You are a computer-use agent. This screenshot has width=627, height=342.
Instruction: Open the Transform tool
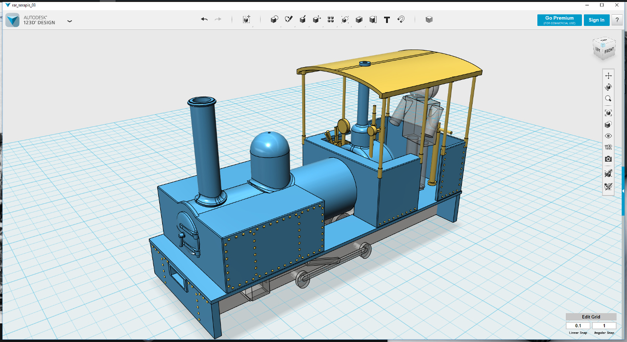[x=246, y=20]
